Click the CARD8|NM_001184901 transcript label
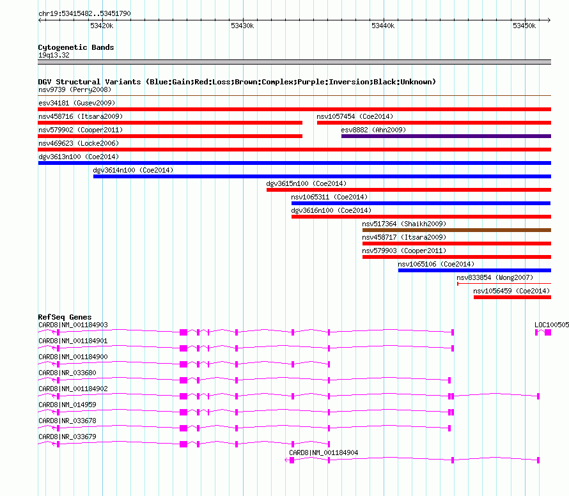The height and width of the screenshot is (496, 569). (73, 341)
